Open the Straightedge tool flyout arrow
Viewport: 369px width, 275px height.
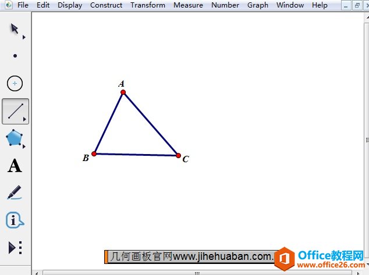[24, 119]
